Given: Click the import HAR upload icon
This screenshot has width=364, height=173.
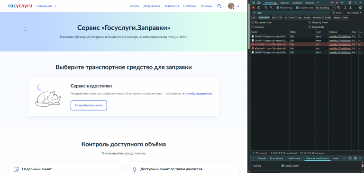Looking at the screenshot, I should coord(345,8).
